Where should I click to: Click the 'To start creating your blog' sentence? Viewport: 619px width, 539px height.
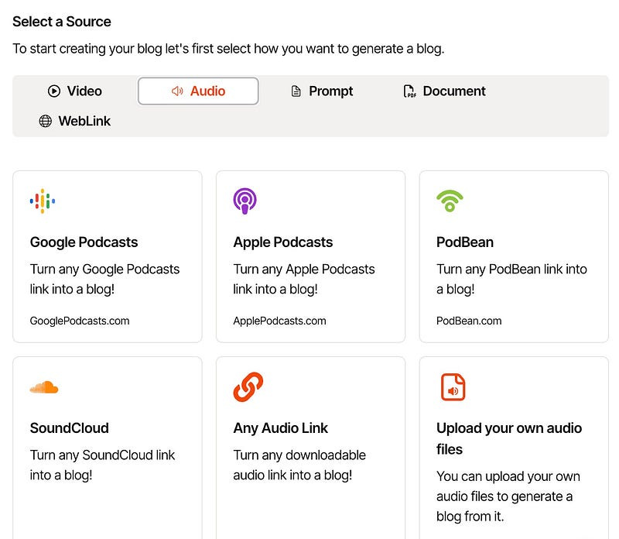228,49
